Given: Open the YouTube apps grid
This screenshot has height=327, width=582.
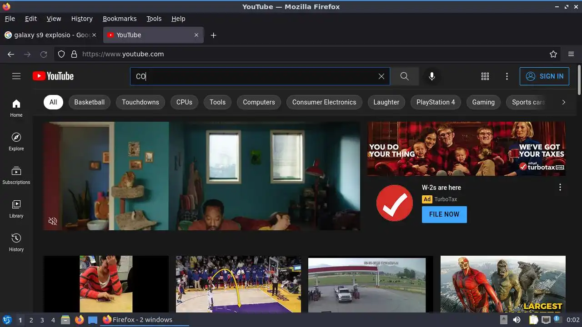Looking at the screenshot, I should coord(485,76).
